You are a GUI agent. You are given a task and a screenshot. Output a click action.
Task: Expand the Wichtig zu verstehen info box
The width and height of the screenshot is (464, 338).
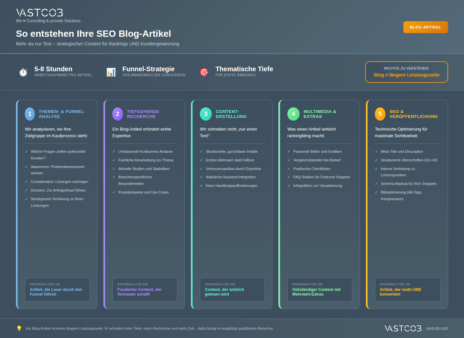[x=406, y=72]
